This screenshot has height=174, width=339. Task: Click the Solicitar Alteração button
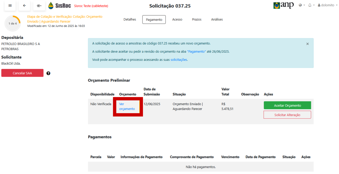tap(287, 115)
